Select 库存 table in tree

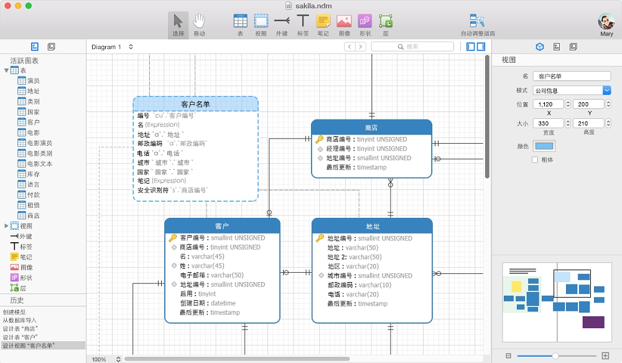(x=34, y=174)
